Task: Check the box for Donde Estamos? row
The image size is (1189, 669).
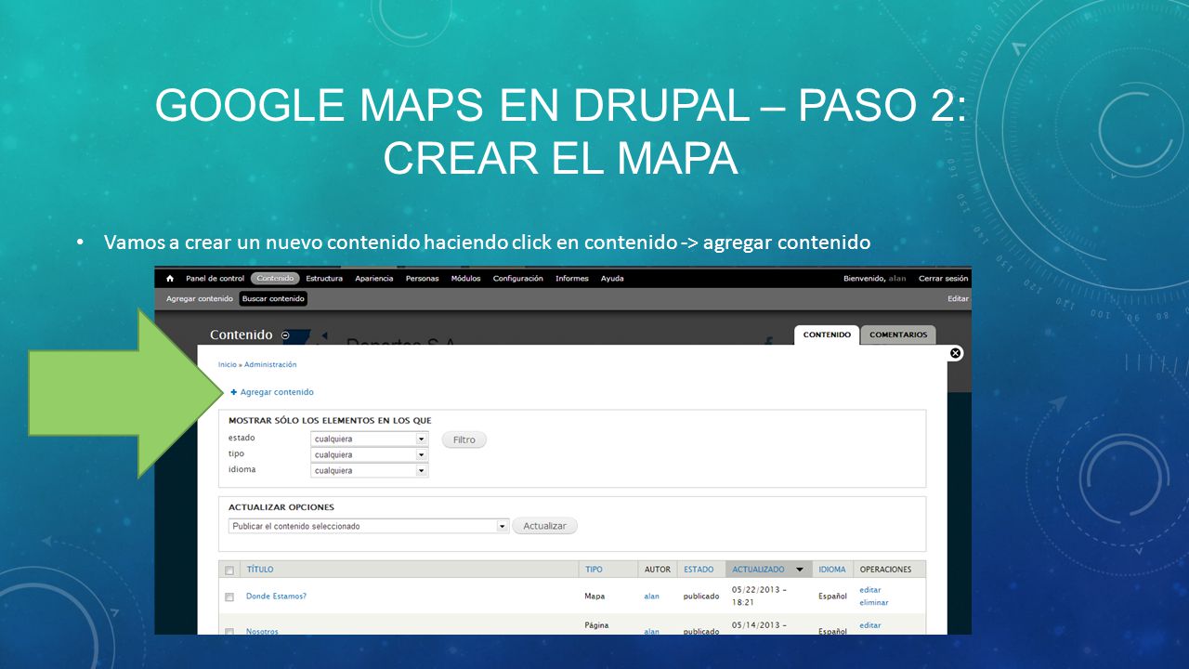Action: (x=229, y=597)
